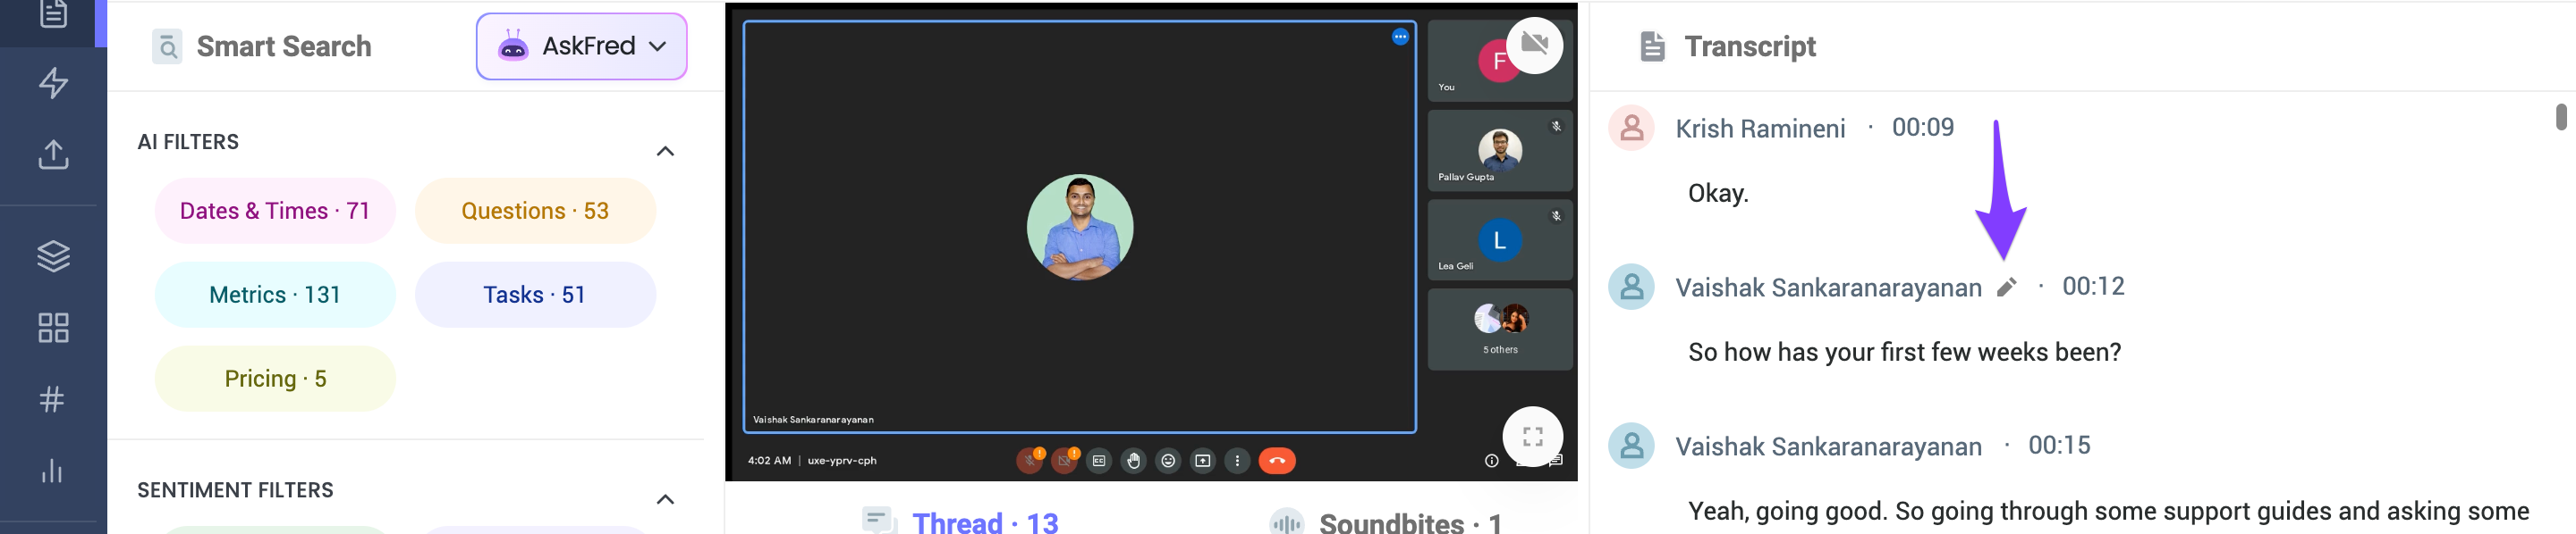Toggle closed captions CC button
This screenshot has height=534, width=2576.
pos(1099,460)
